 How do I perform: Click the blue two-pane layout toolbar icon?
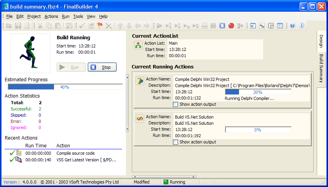click(280, 26)
